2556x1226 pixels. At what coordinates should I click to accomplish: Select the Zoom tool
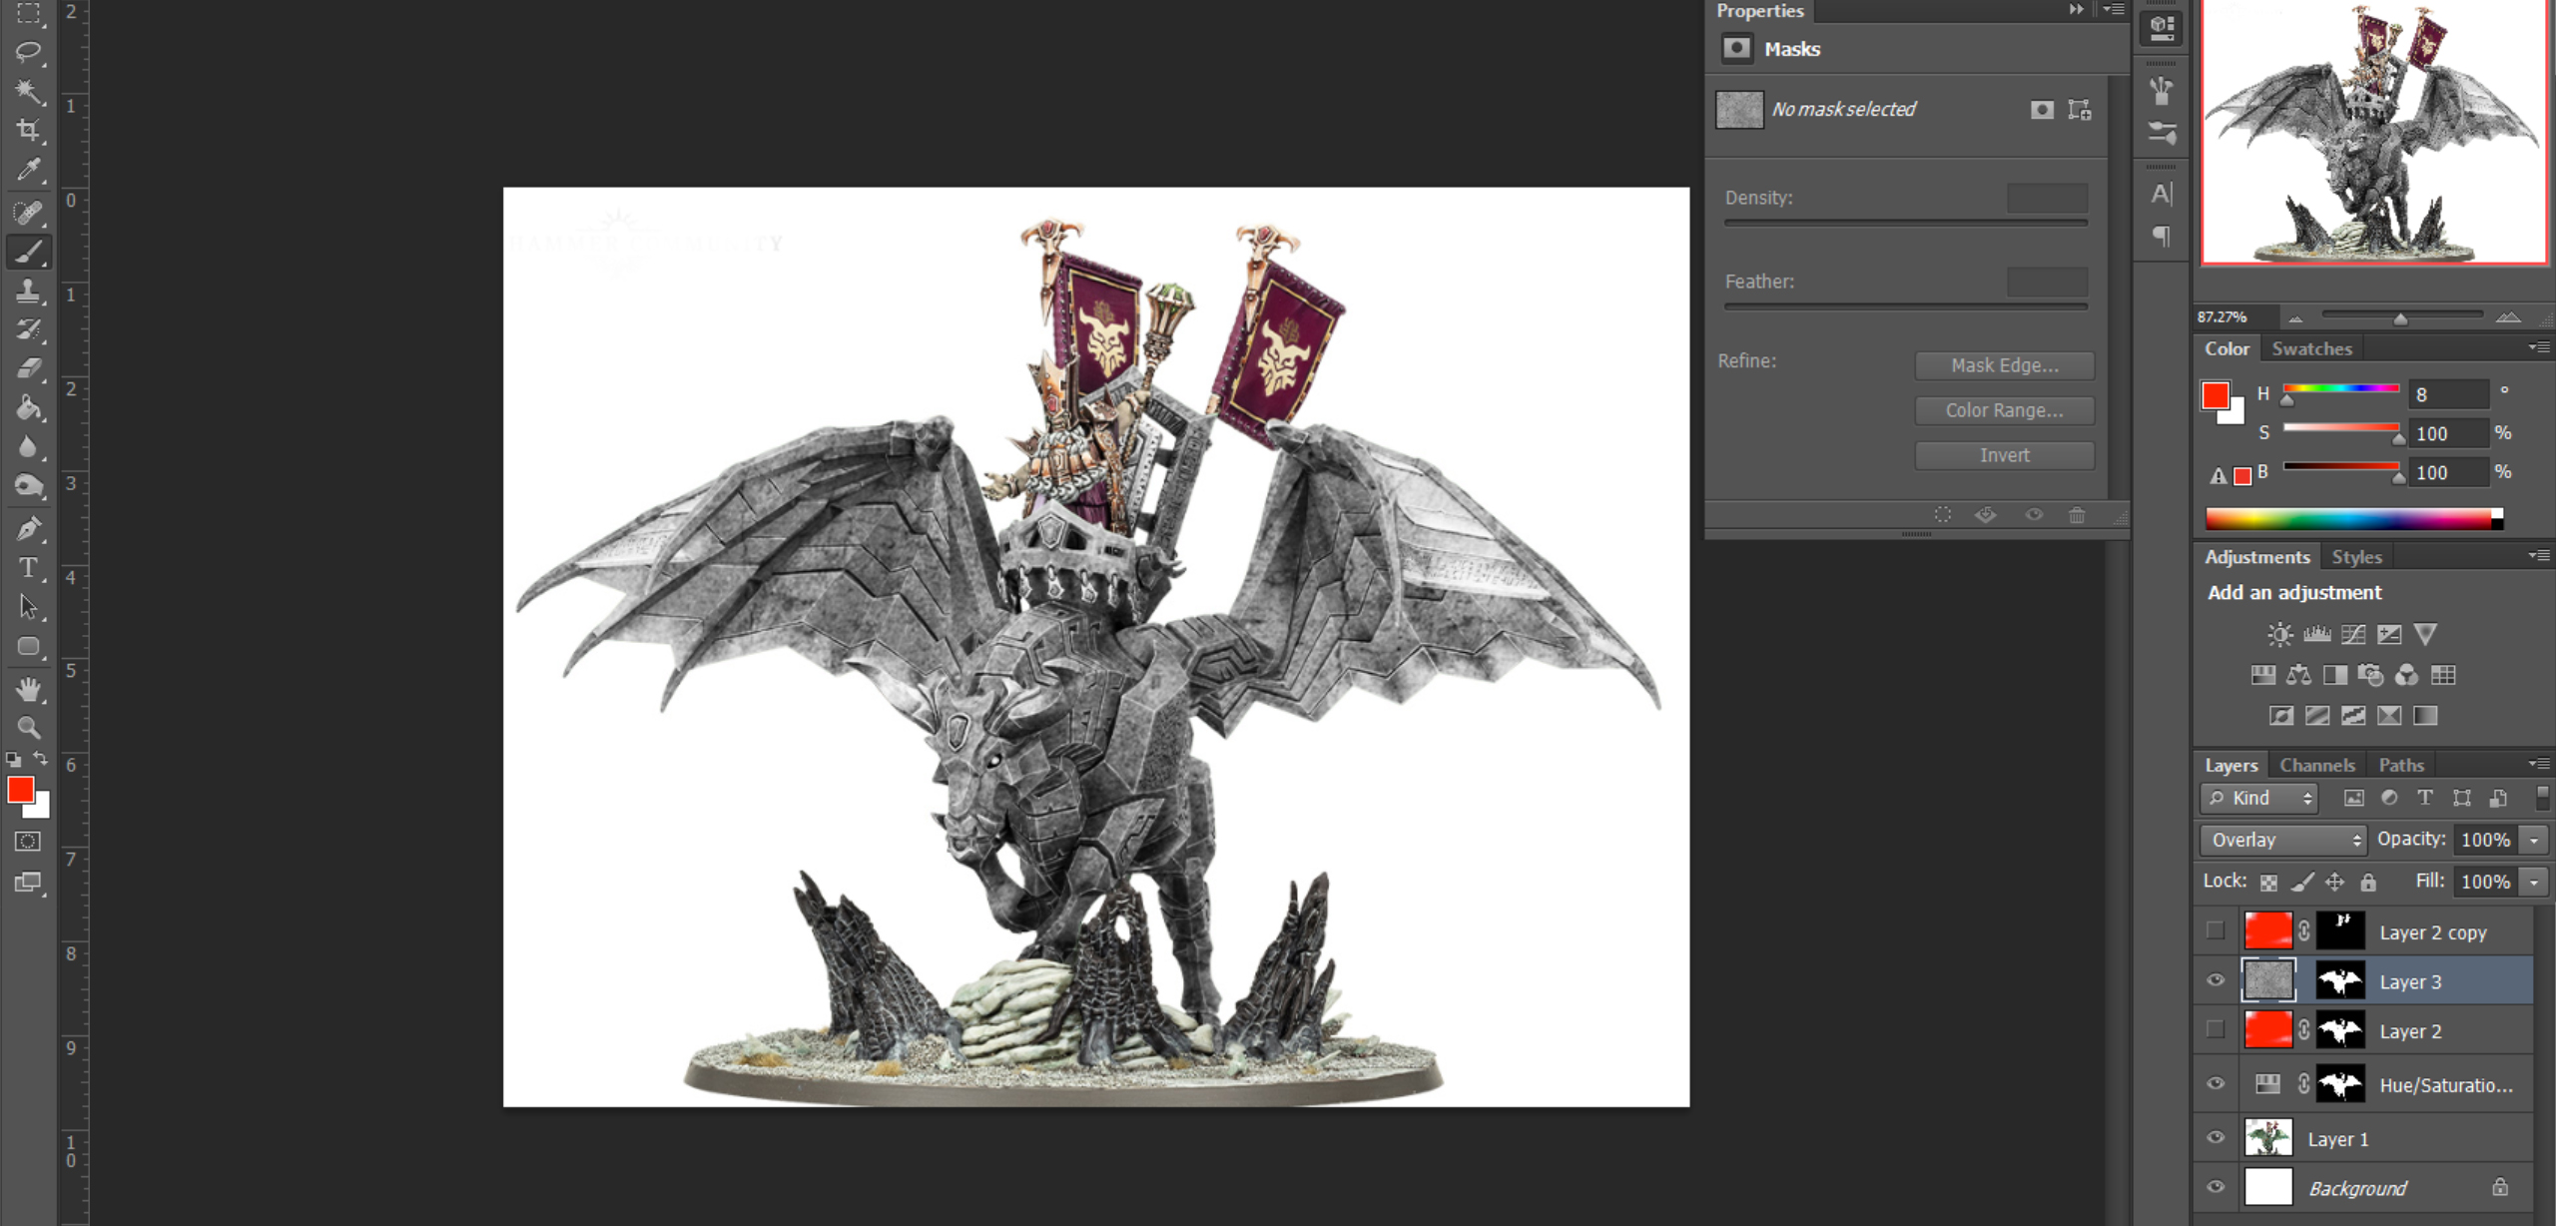point(28,728)
